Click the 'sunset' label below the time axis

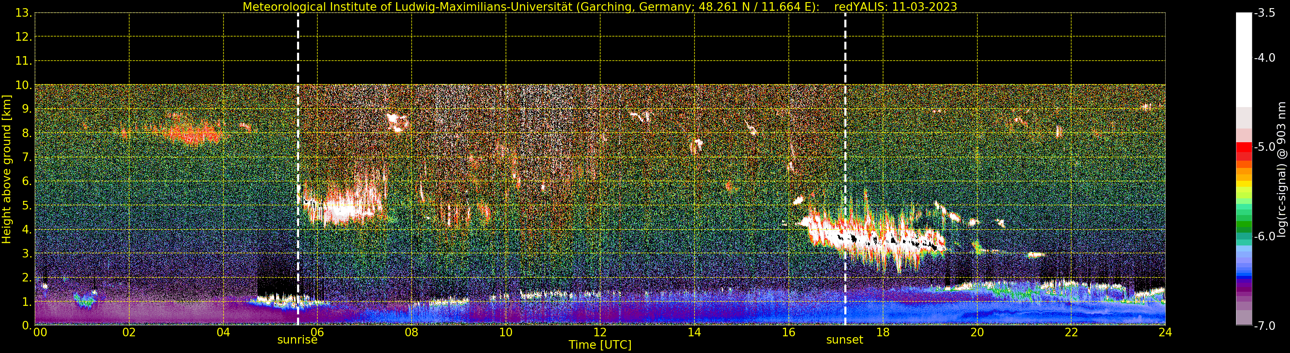[x=845, y=340]
